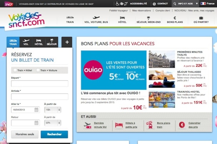Select the Hôtel bed icon in main navigation

click(122, 18)
